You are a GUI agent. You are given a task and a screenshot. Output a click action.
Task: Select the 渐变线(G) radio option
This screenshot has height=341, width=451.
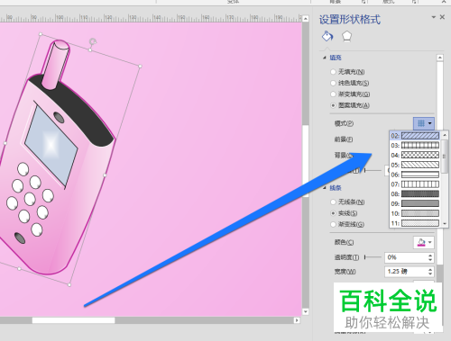[x=333, y=224]
